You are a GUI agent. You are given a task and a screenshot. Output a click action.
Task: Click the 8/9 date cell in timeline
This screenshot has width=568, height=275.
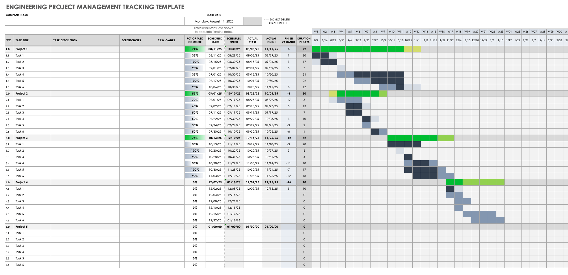coord(316,40)
